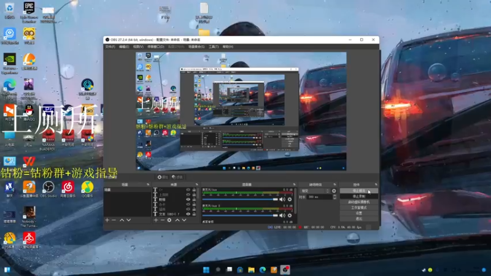This screenshot has height=276, width=491.
Task: Toggle the lock on 文本 (GDI+) 7 source
Action: pyautogui.click(x=194, y=214)
